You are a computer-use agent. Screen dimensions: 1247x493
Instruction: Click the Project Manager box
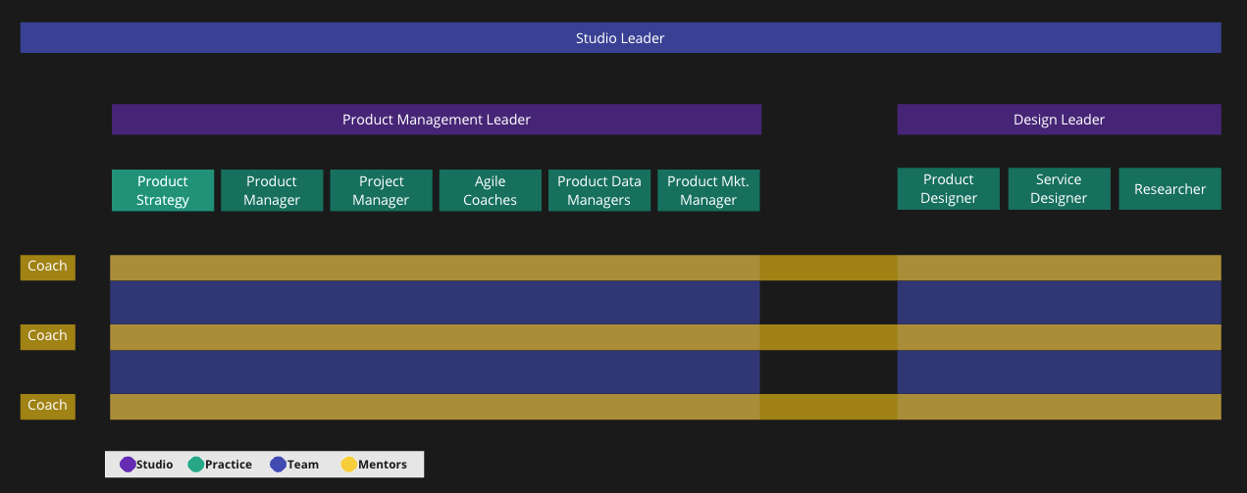point(381,191)
